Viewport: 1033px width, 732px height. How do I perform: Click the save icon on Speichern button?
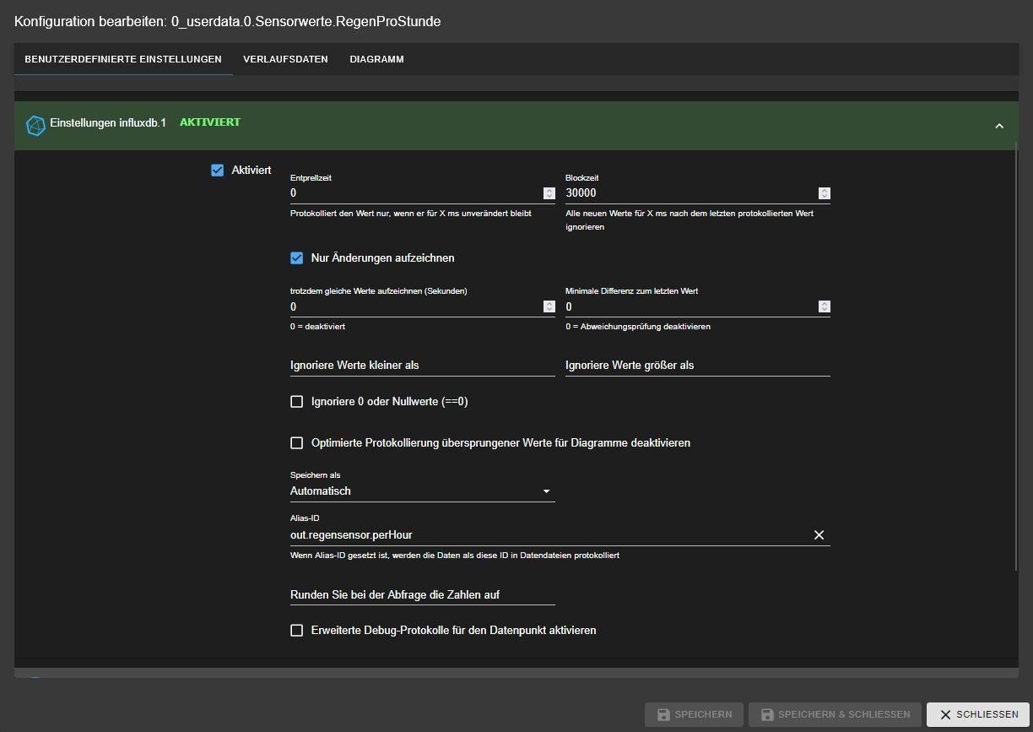coord(663,714)
